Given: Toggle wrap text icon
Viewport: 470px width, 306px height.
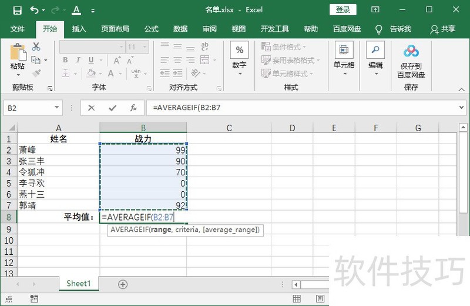Looking at the screenshot, I should pyautogui.click(x=204, y=46).
